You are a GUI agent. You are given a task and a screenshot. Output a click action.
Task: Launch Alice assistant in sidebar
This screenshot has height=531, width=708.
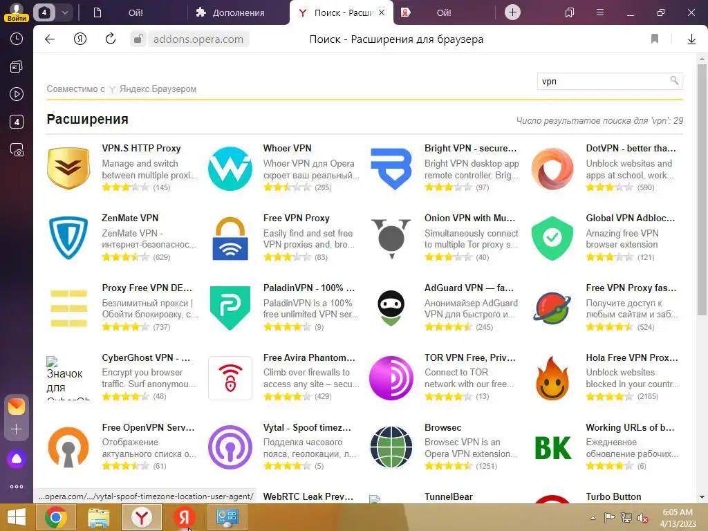click(x=17, y=459)
